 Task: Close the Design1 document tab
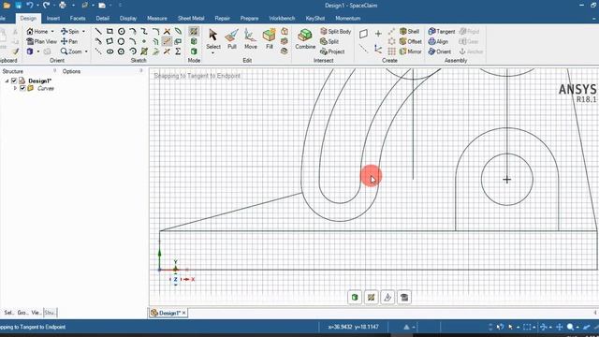pos(183,313)
